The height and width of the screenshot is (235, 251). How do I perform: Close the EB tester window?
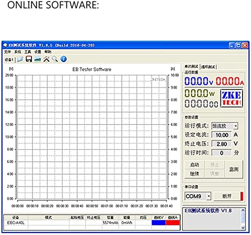245,45
